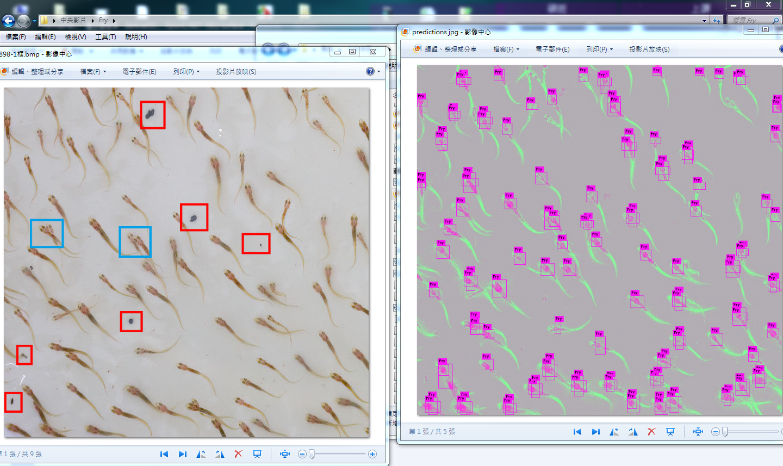783x466 pixels.
Task: Click zoom slider handle in predictions.jpg viewer
Action: 725,432
